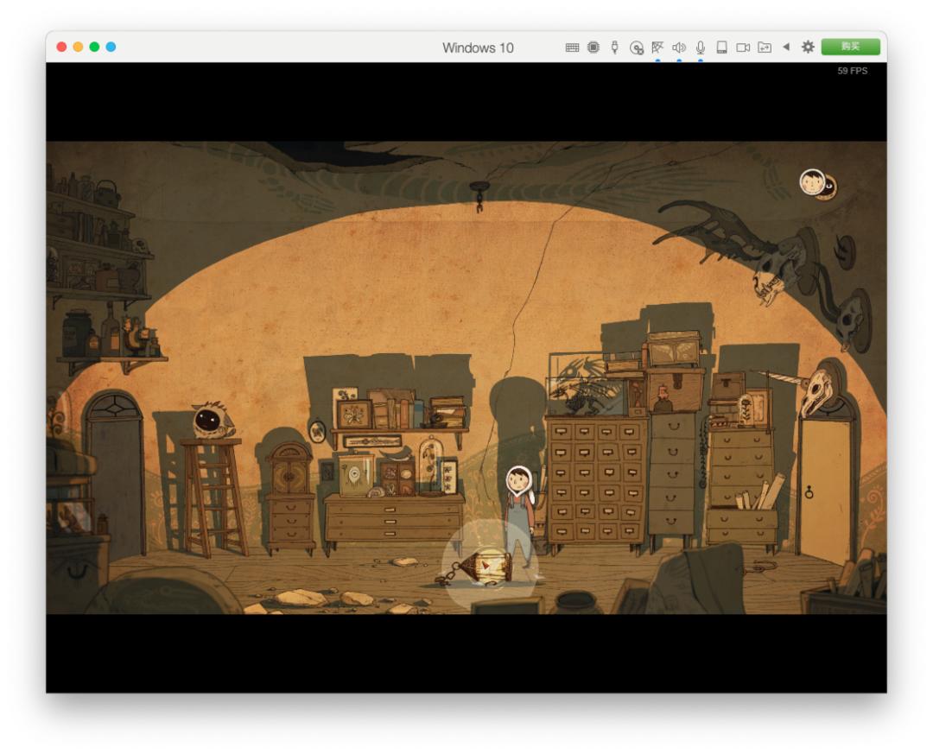The image size is (933, 754).
Task: Click the blue Coherence mode window button
Action: click(111, 47)
